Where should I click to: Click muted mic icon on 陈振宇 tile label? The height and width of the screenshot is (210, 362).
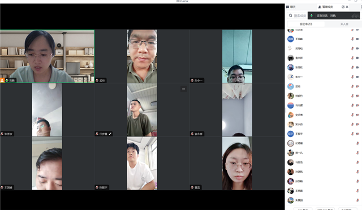point(97,187)
